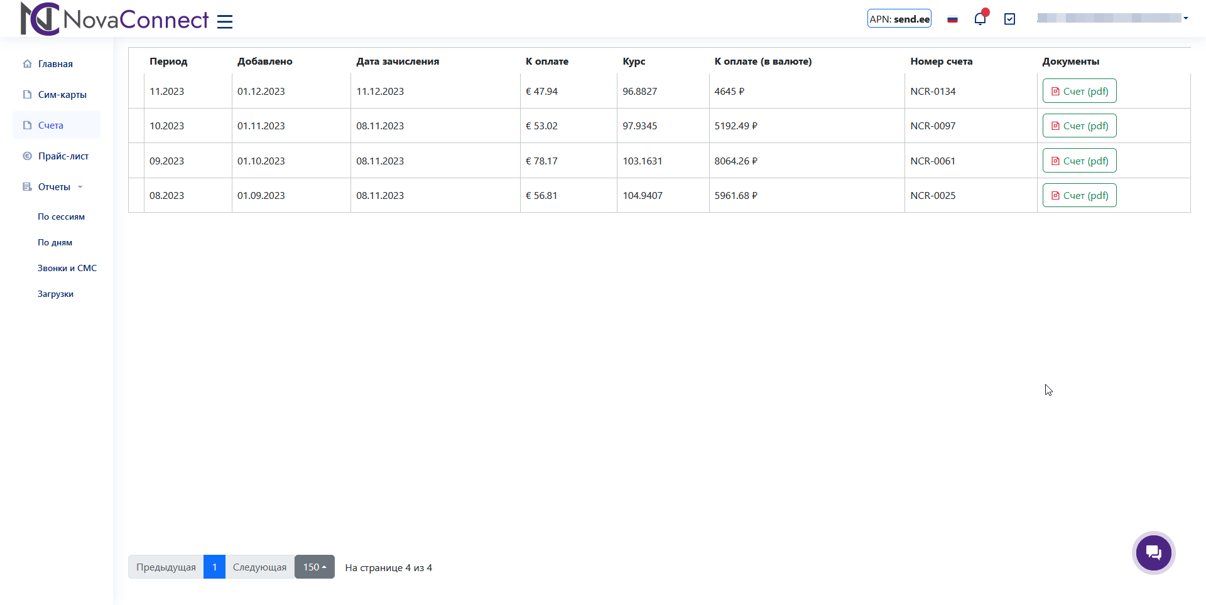1206x605 pixels.
Task: Download PDF invoice for NCR-0025
Action: tap(1079, 196)
